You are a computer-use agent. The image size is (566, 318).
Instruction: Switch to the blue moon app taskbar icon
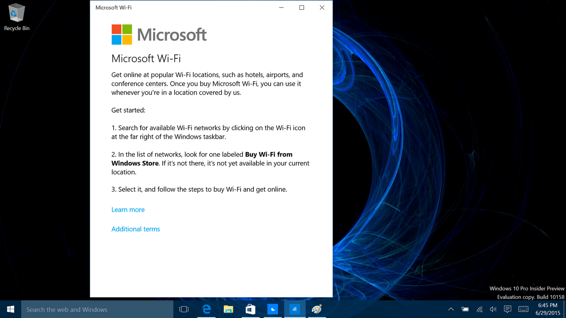(x=272, y=309)
